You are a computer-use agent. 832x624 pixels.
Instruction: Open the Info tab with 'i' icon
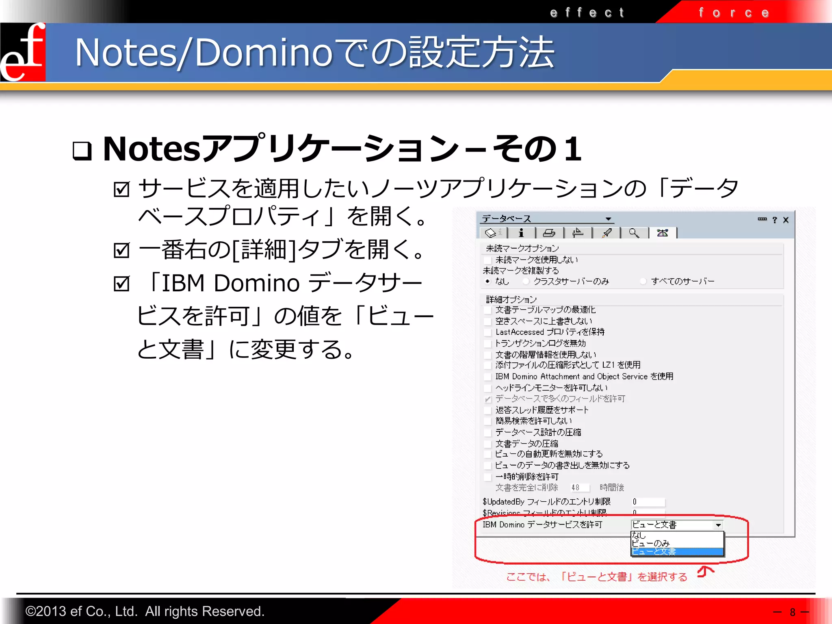521,233
